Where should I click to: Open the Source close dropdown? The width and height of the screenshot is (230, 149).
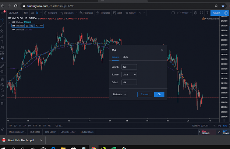pyautogui.click(x=129, y=74)
